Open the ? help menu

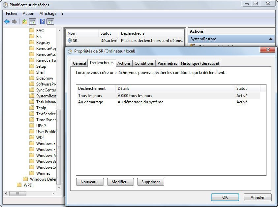click(x=62, y=14)
